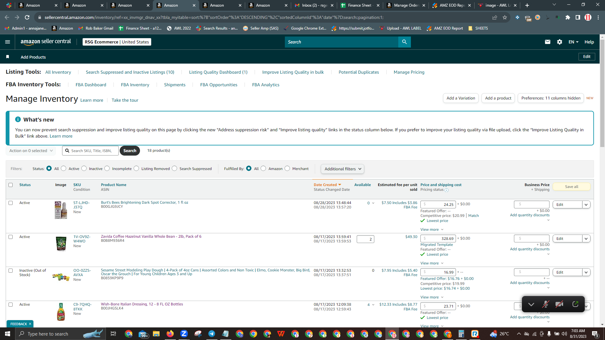This screenshot has height=340, width=605.
Task: Open the FBA Dashboard tool link
Action: coord(91,85)
